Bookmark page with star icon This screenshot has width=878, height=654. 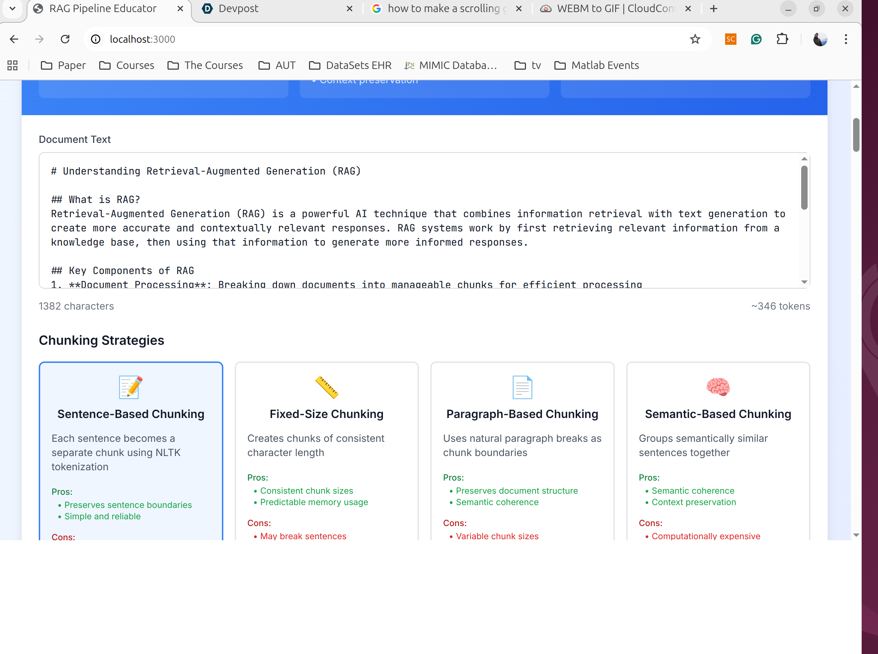pyautogui.click(x=695, y=39)
